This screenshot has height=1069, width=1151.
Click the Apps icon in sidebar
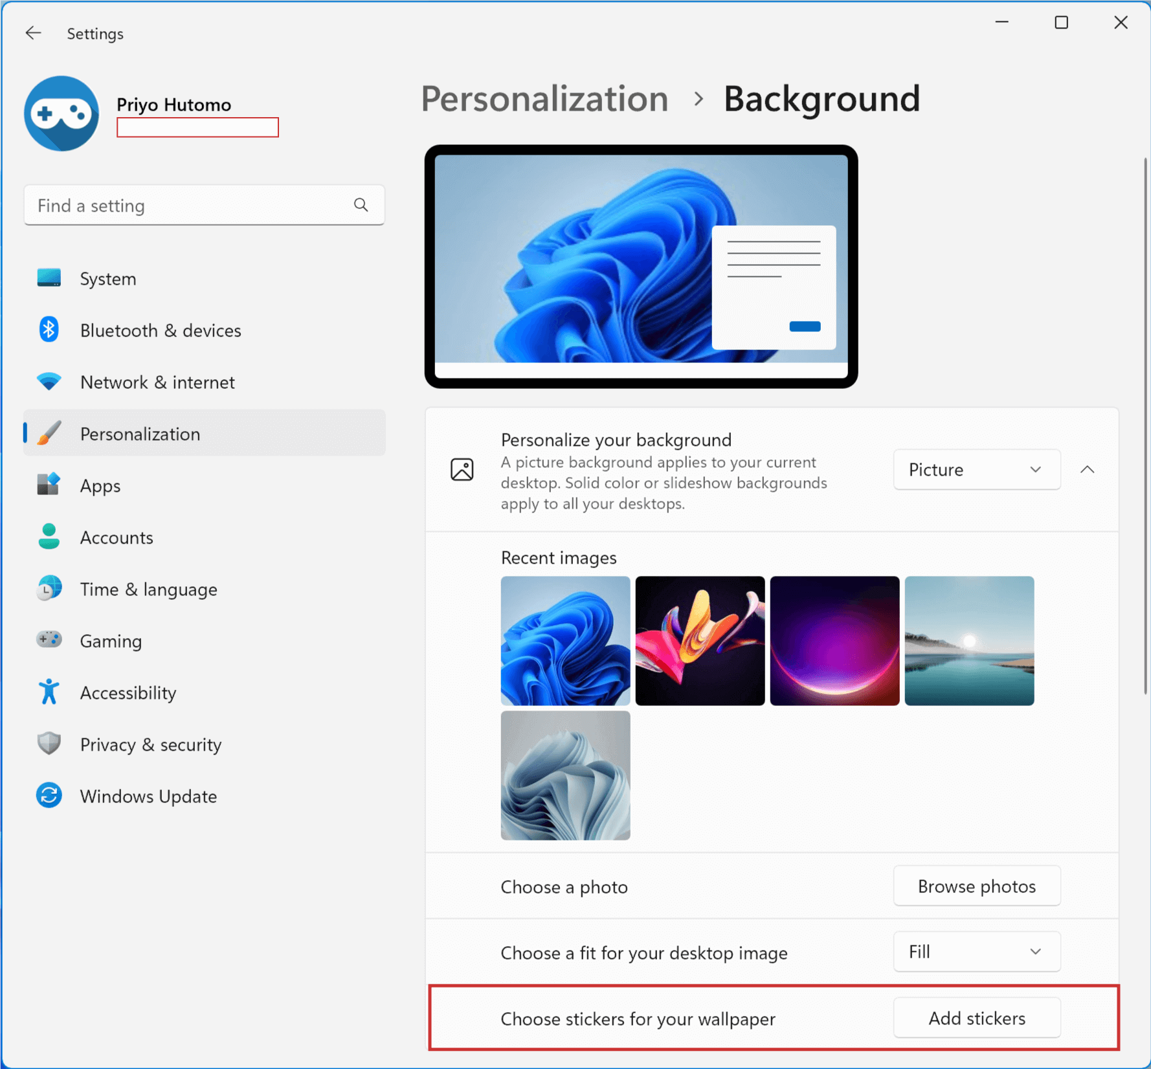point(49,485)
